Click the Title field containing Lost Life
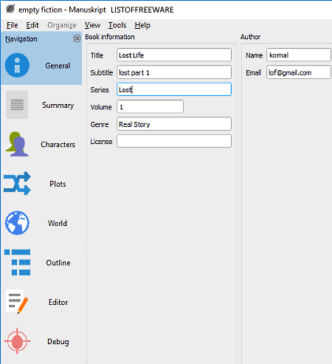 (x=174, y=55)
